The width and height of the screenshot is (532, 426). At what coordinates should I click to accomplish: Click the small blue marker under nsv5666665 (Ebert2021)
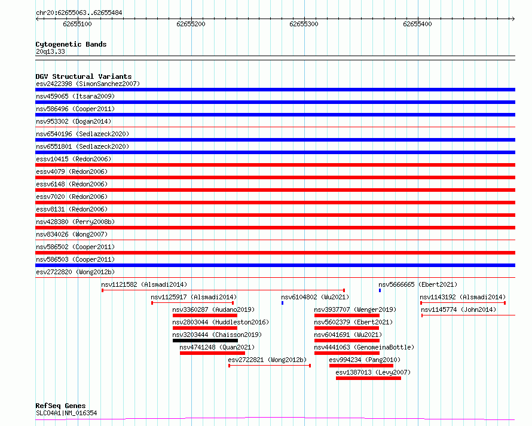click(380, 290)
